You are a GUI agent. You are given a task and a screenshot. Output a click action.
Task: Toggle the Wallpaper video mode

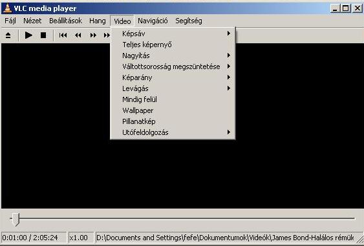(x=173, y=110)
